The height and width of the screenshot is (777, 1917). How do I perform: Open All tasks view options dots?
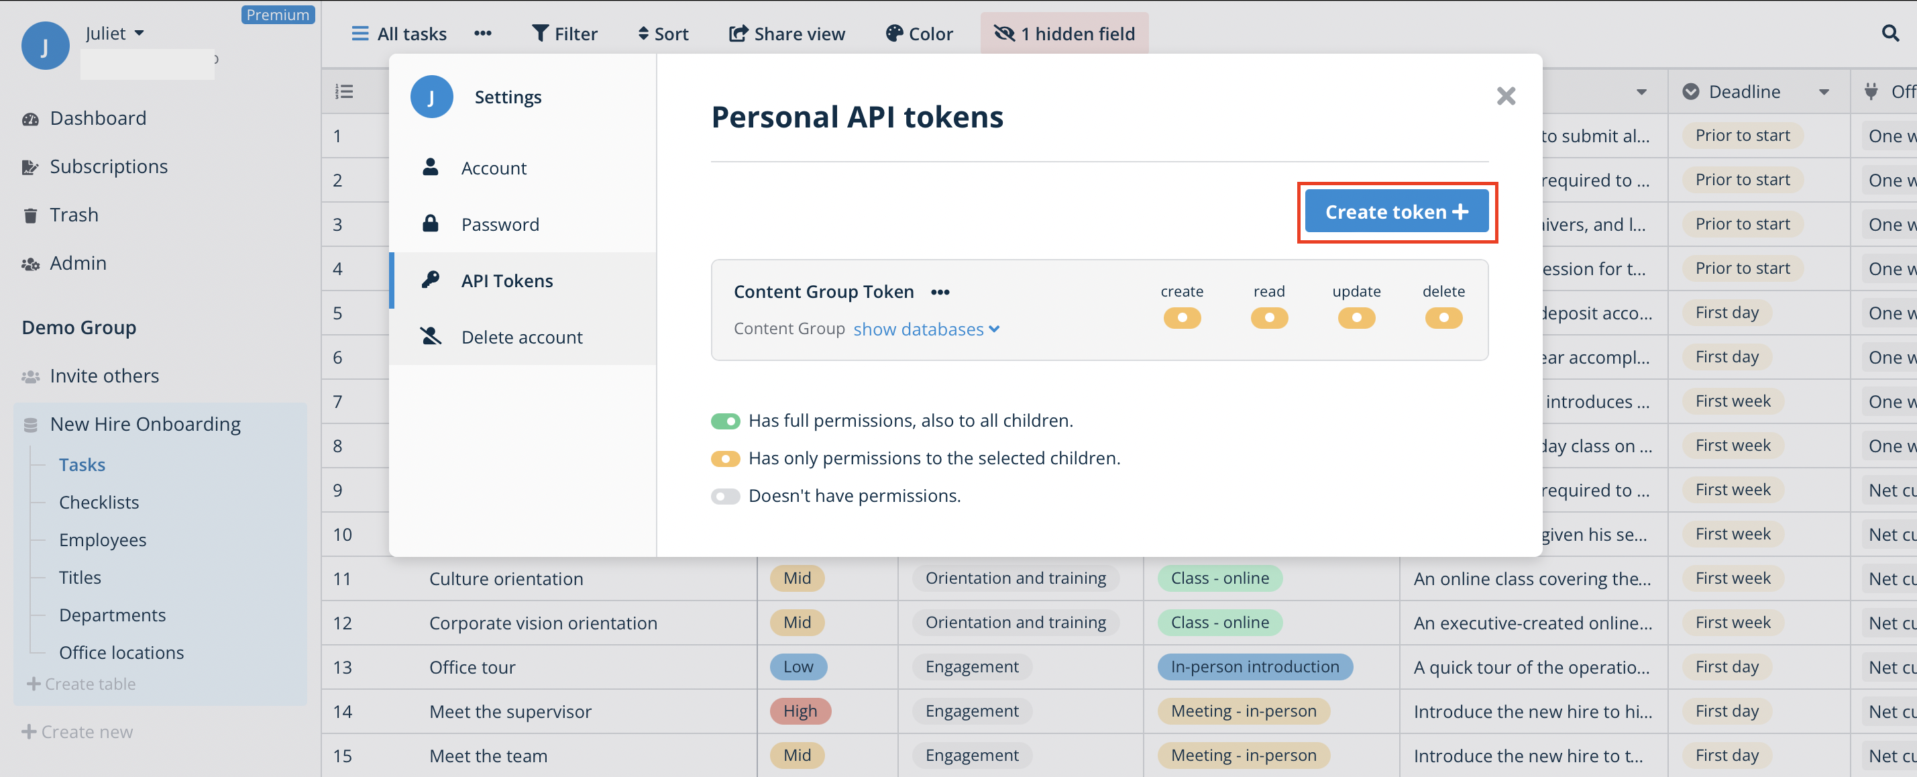coord(482,34)
